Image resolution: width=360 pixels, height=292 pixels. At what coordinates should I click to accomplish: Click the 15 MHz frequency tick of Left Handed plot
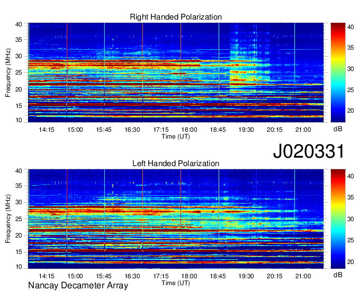[x=19, y=252]
